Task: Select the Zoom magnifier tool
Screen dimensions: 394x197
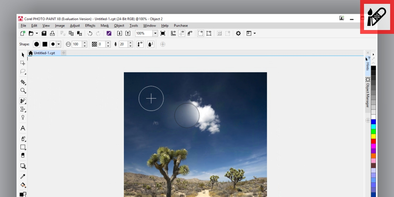Action: [23, 91]
